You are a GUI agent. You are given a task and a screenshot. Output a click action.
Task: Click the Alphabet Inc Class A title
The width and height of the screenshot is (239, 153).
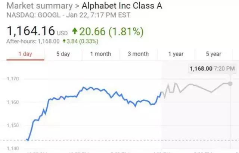pos(122,6)
